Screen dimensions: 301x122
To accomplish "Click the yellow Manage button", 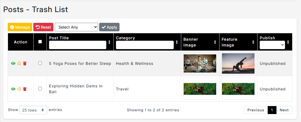I will [x=20, y=27].
